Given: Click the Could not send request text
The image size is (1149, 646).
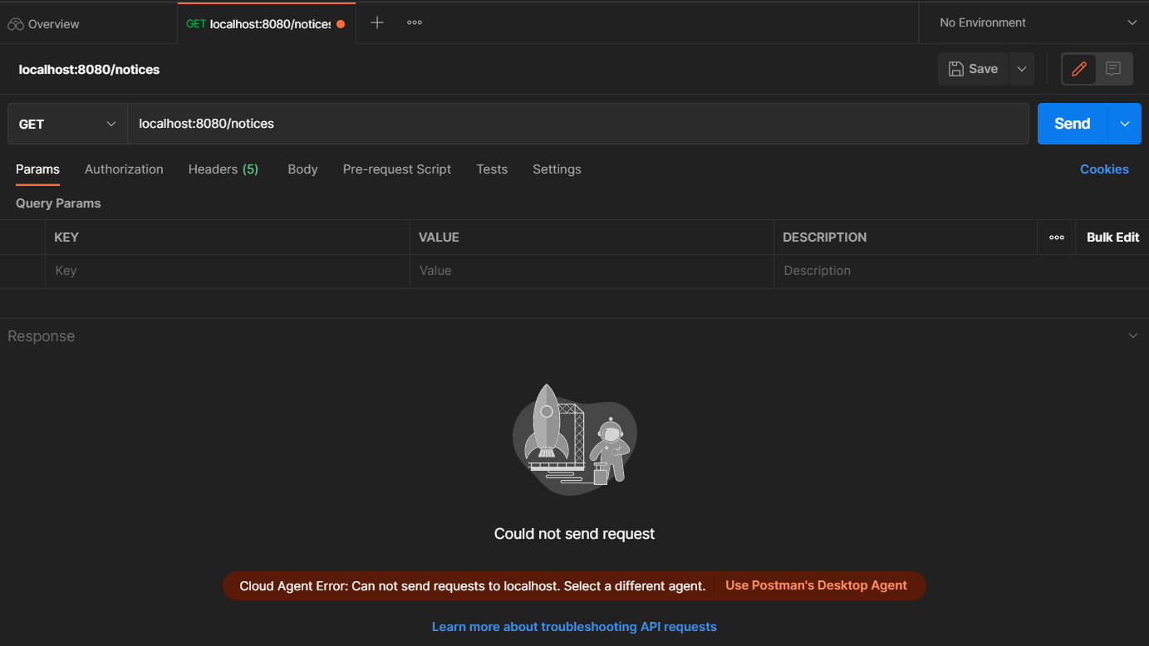Looking at the screenshot, I should pyautogui.click(x=574, y=534).
